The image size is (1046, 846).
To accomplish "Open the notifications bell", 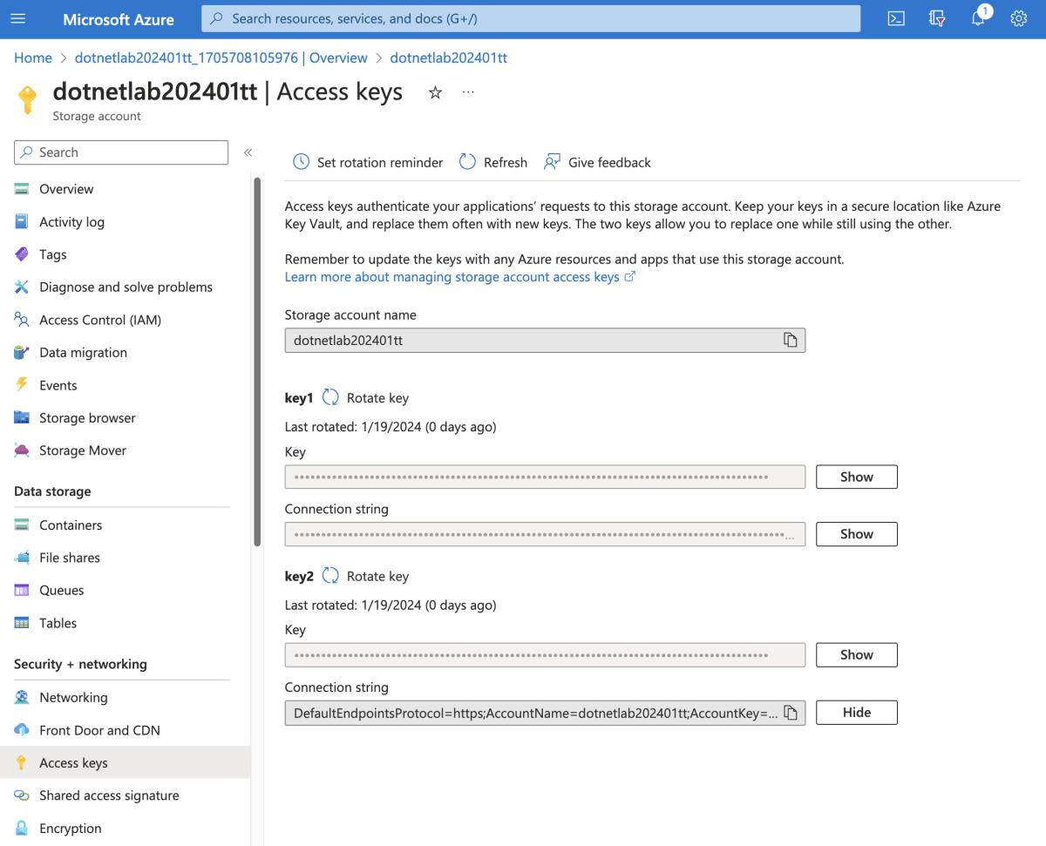I will tap(978, 18).
